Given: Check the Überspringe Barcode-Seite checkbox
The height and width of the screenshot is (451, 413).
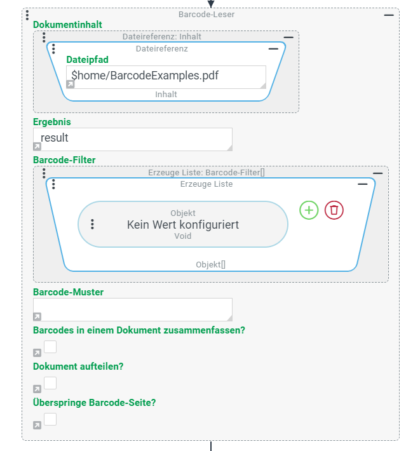Looking at the screenshot, I should click(50, 419).
